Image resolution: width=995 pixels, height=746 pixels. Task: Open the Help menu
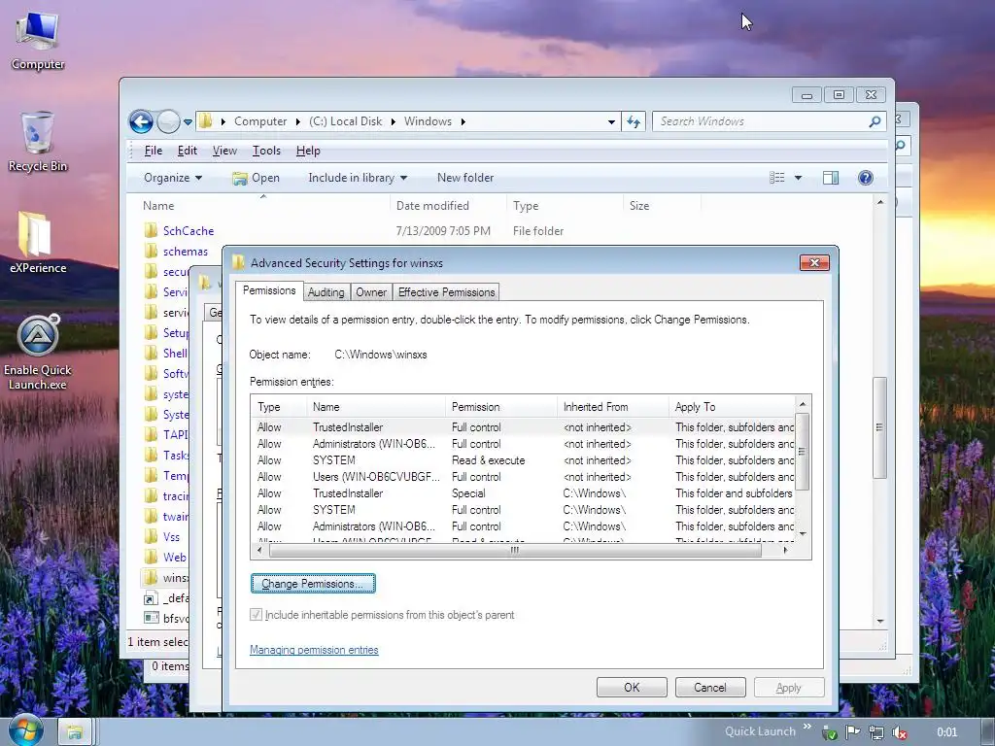tap(308, 151)
